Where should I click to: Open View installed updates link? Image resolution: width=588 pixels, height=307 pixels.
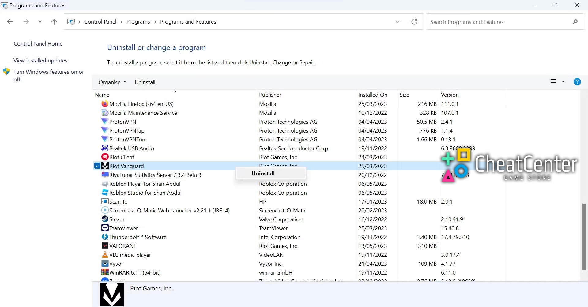[x=40, y=61]
